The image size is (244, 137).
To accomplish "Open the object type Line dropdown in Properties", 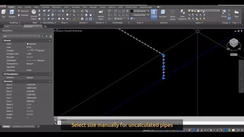I will click(21, 36).
